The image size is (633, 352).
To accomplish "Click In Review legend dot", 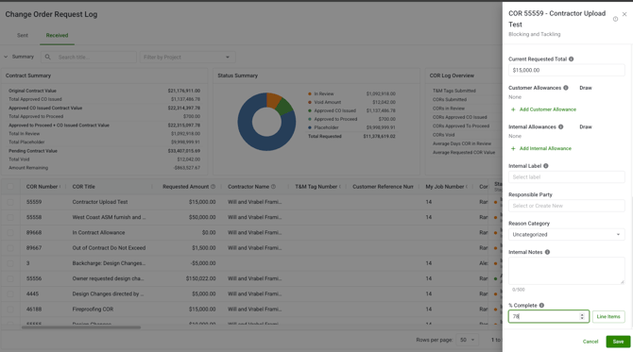I will [x=310, y=93].
